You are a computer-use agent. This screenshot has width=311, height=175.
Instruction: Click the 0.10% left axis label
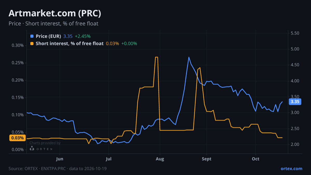[x=18, y=115]
